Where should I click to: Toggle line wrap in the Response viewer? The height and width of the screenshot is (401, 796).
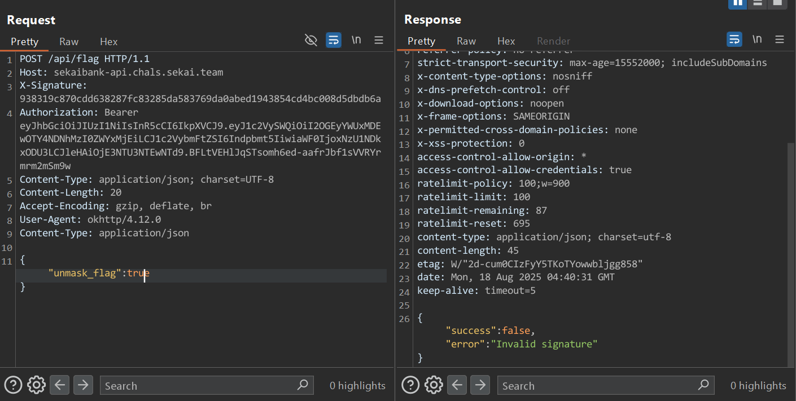(x=734, y=39)
